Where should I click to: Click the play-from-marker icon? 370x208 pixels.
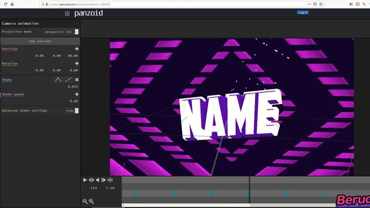tap(103, 180)
